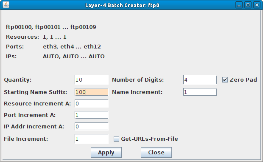Click the Resources '1, 1 ... 1' text
The height and width of the screenshot is (162, 263).
55,37
